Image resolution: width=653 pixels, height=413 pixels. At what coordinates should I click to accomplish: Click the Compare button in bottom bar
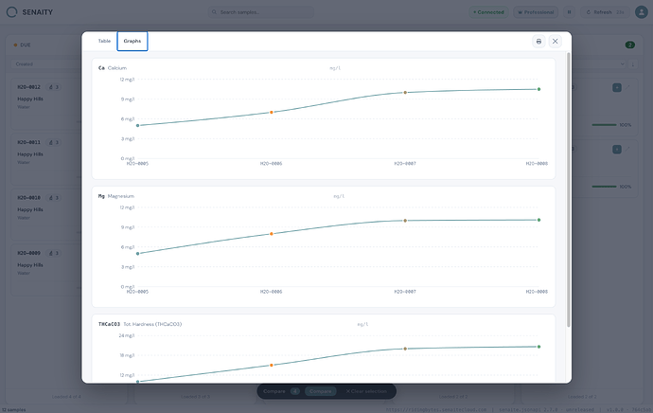pos(320,391)
